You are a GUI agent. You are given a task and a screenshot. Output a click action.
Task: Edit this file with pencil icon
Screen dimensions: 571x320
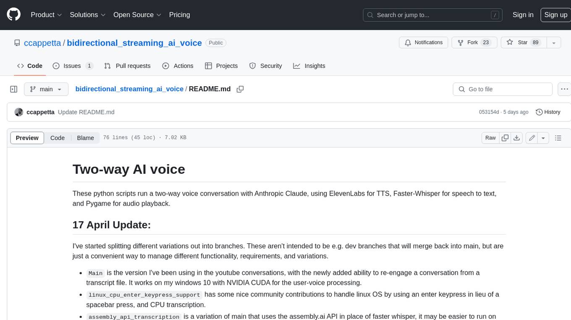[532, 138]
